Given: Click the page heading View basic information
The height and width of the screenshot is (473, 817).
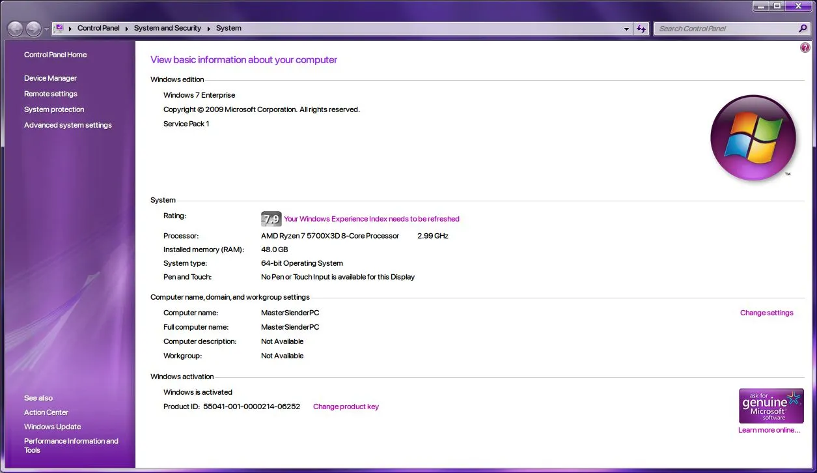Looking at the screenshot, I should point(244,60).
